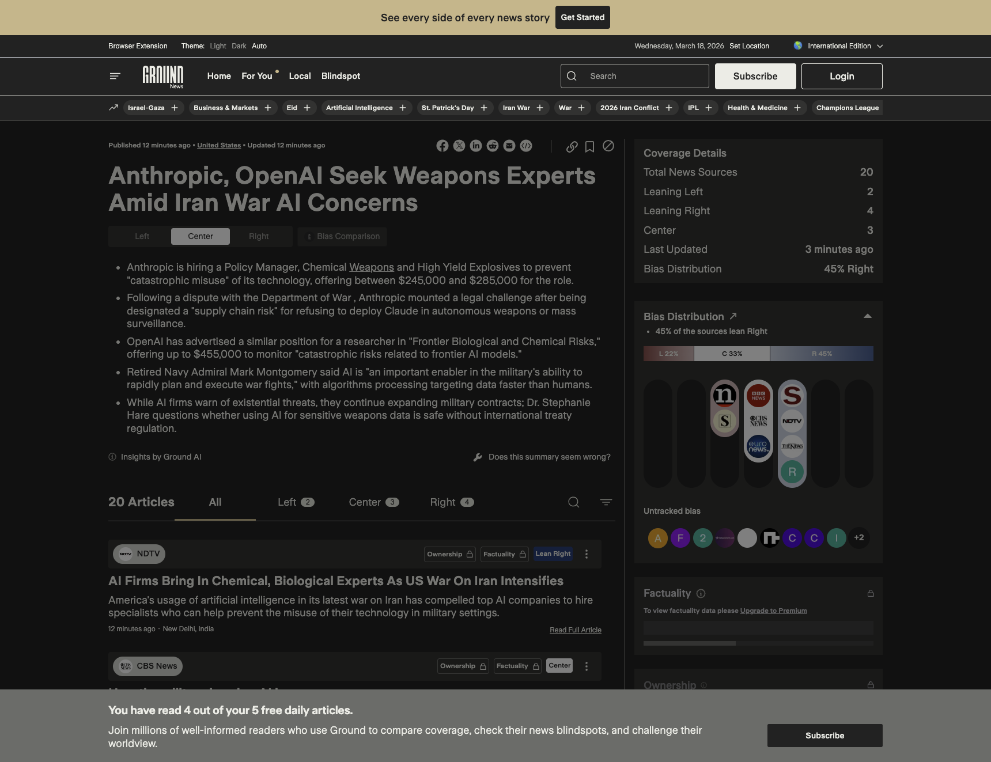Set theme to Auto
Image resolution: width=991 pixels, height=762 pixels.
259,46
